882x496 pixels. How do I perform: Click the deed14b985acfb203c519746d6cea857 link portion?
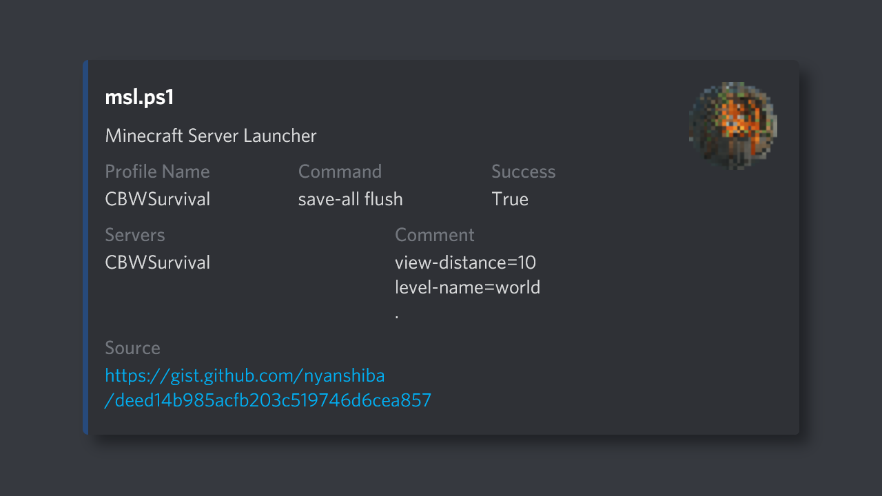tap(267, 400)
